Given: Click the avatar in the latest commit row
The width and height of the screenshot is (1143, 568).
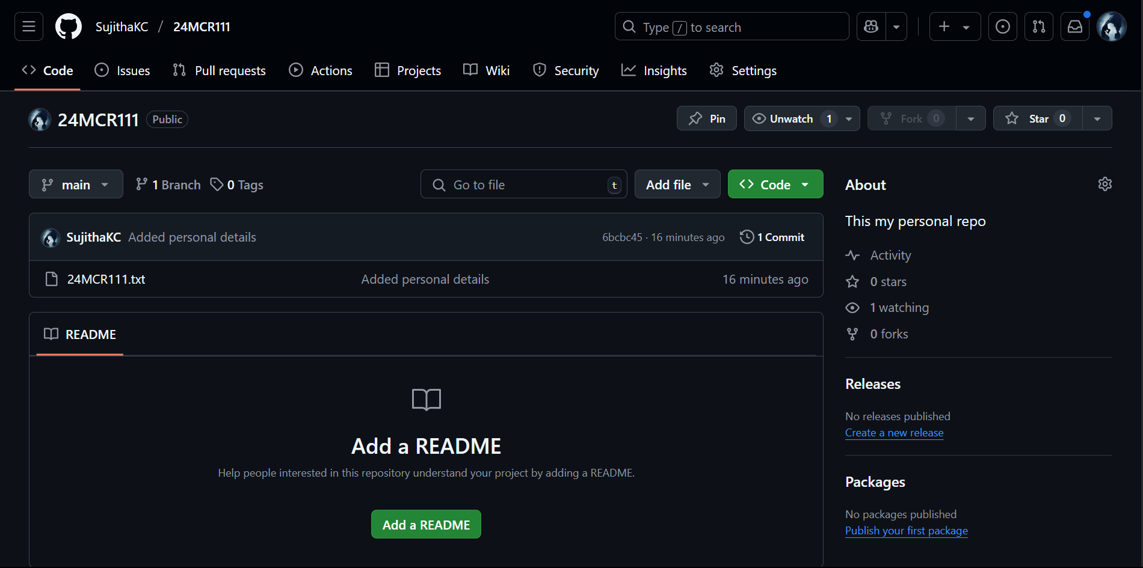Looking at the screenshot, I should 51,237.
